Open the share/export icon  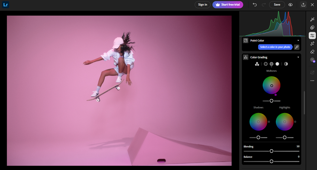(x=303, y=5)
